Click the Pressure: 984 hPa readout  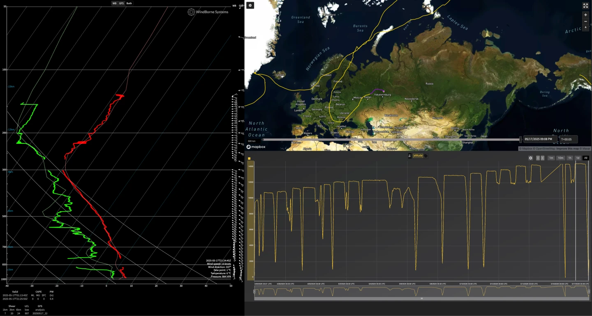[221, 277]
